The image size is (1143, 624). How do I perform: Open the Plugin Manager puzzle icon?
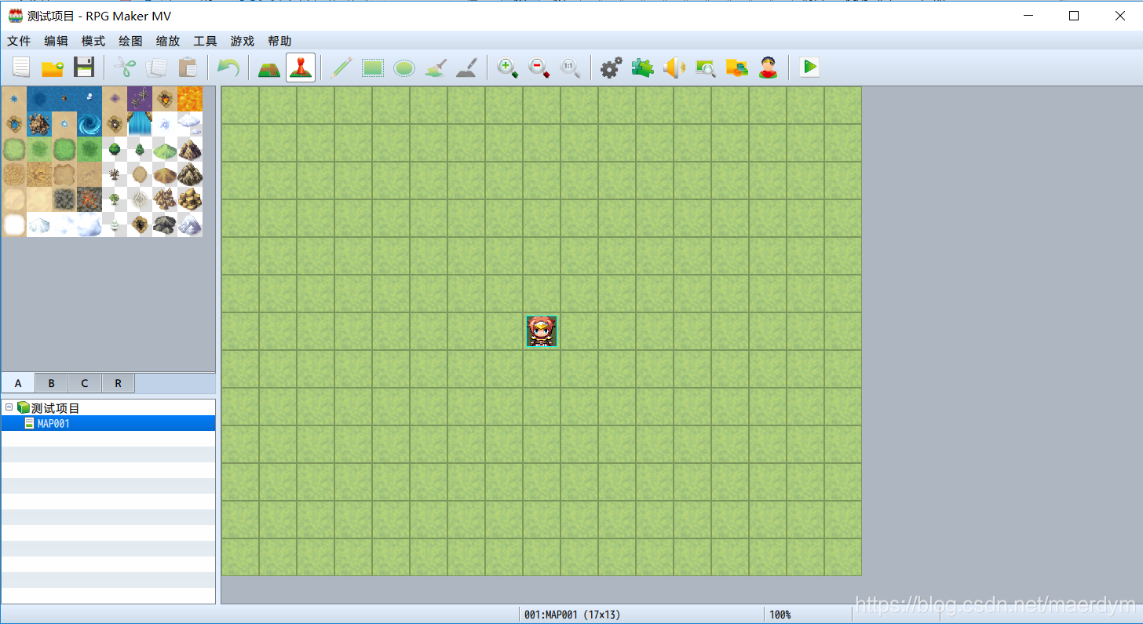(x=642, y=68)
